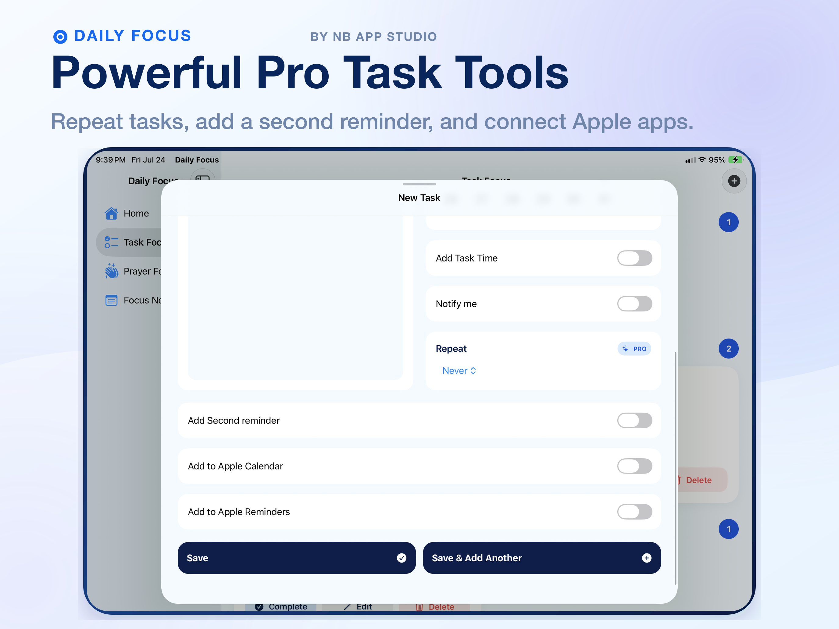
Task: Open the Repeat Never dropdown
Action: tap(459, 371)
